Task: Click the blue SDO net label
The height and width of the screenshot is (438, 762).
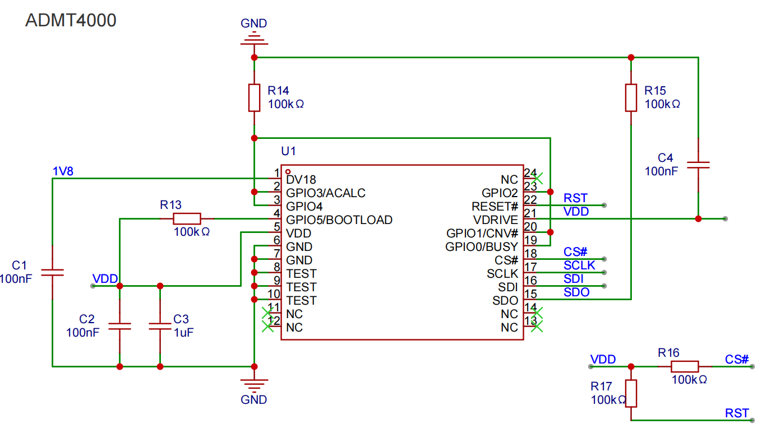Action: [577, 292]
